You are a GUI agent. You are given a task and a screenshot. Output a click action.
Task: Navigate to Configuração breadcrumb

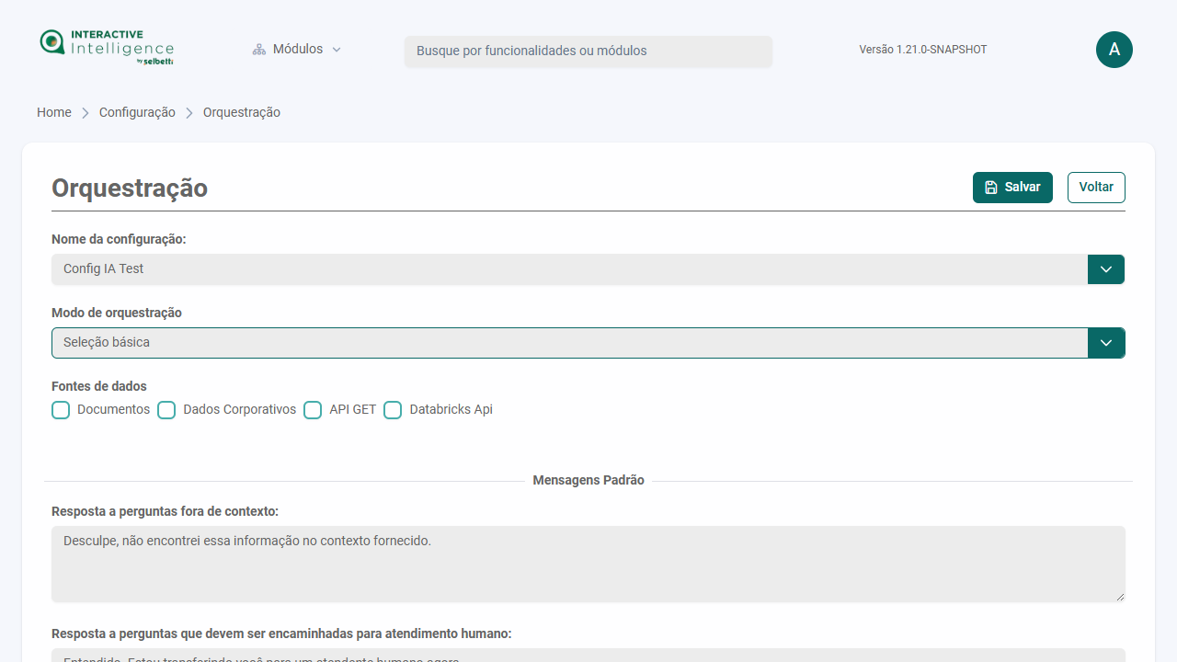click(137, 112)
